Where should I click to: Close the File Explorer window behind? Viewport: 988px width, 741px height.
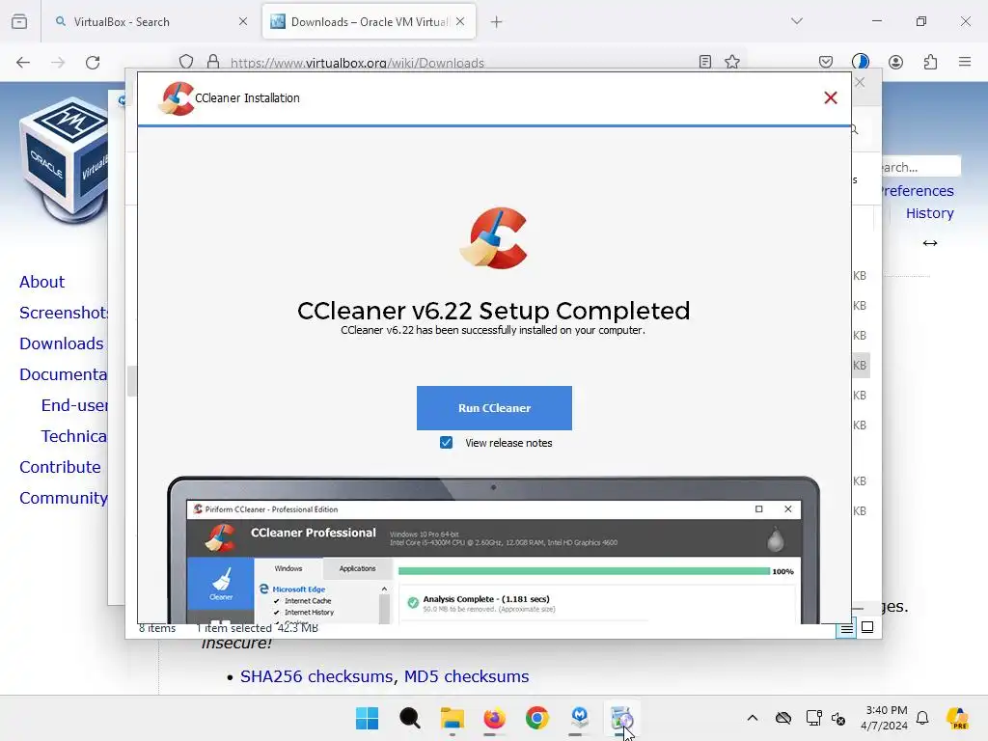click(860, 83)
